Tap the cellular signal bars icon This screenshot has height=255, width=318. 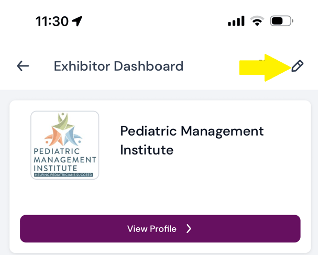click(236, 21)
